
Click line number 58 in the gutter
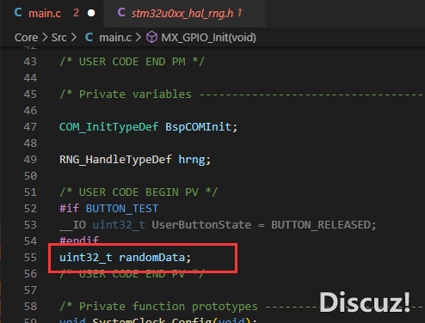click(x=30, y=307)
